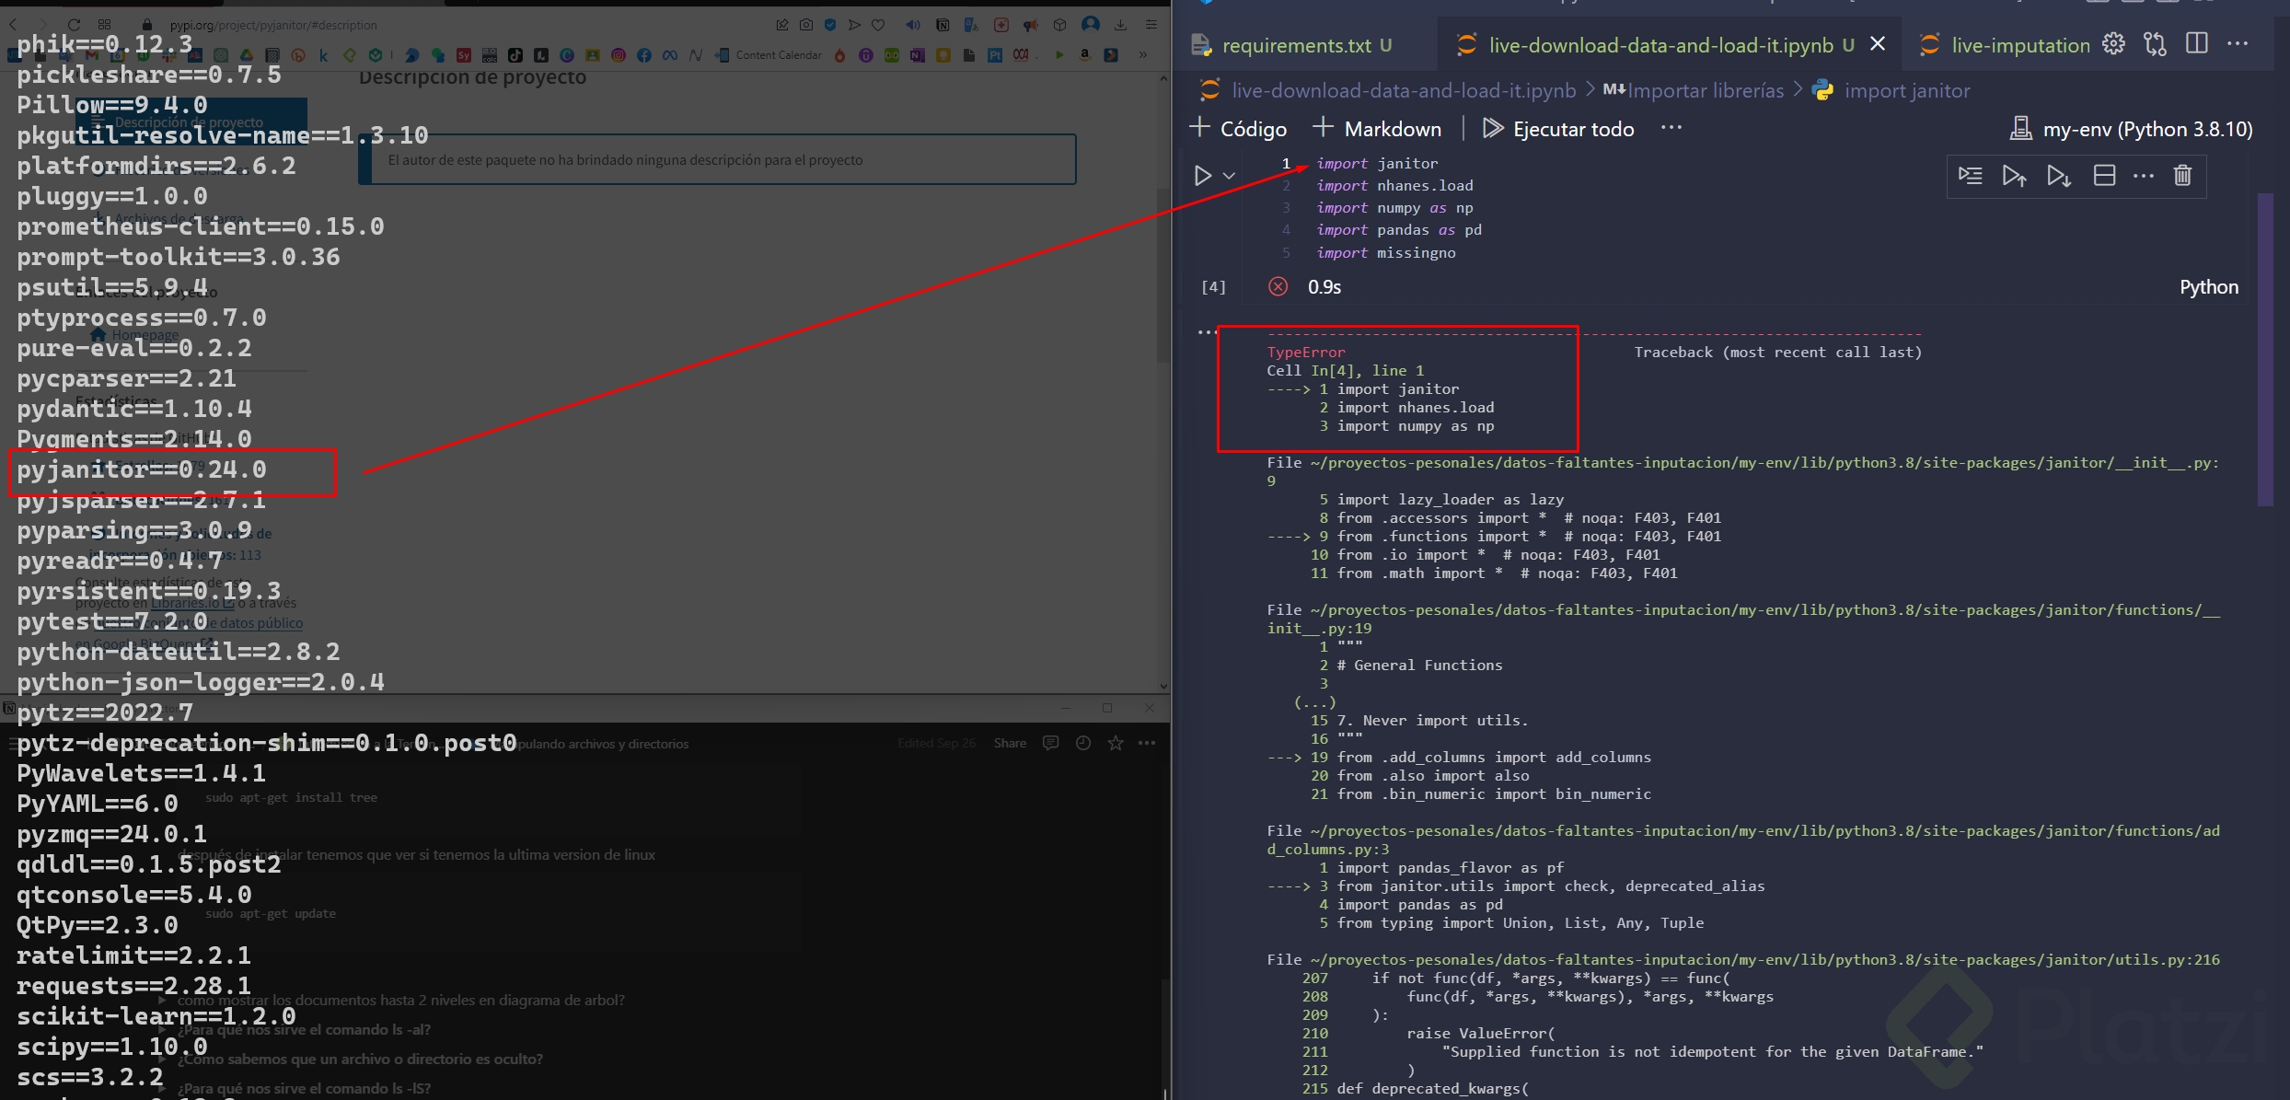Screen dimensions: 2290x1100
Task: Click Ejecutar todo to run all cells
Action: (x=1559, y=129)
